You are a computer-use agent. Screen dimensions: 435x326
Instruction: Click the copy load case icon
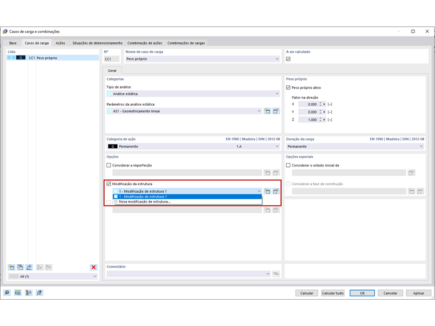click(x=20, y=267)
